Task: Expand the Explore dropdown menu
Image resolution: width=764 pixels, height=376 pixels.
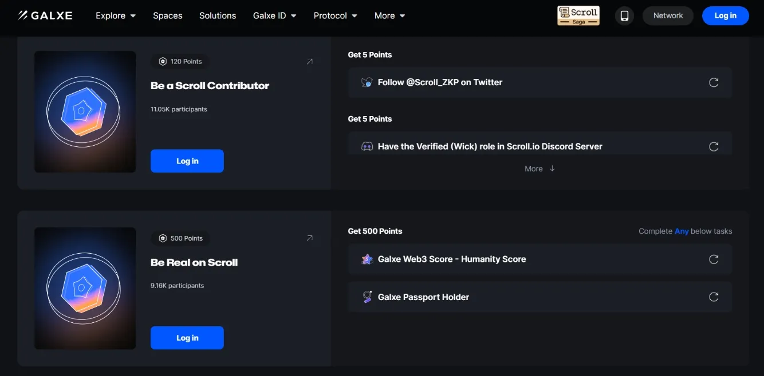Action: [116, 16]
